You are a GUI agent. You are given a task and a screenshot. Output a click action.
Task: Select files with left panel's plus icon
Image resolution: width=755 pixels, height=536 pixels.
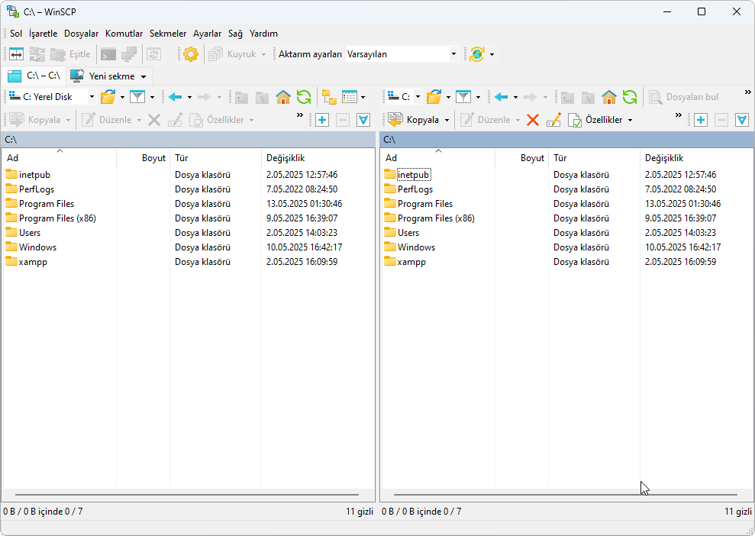[322, 120]
